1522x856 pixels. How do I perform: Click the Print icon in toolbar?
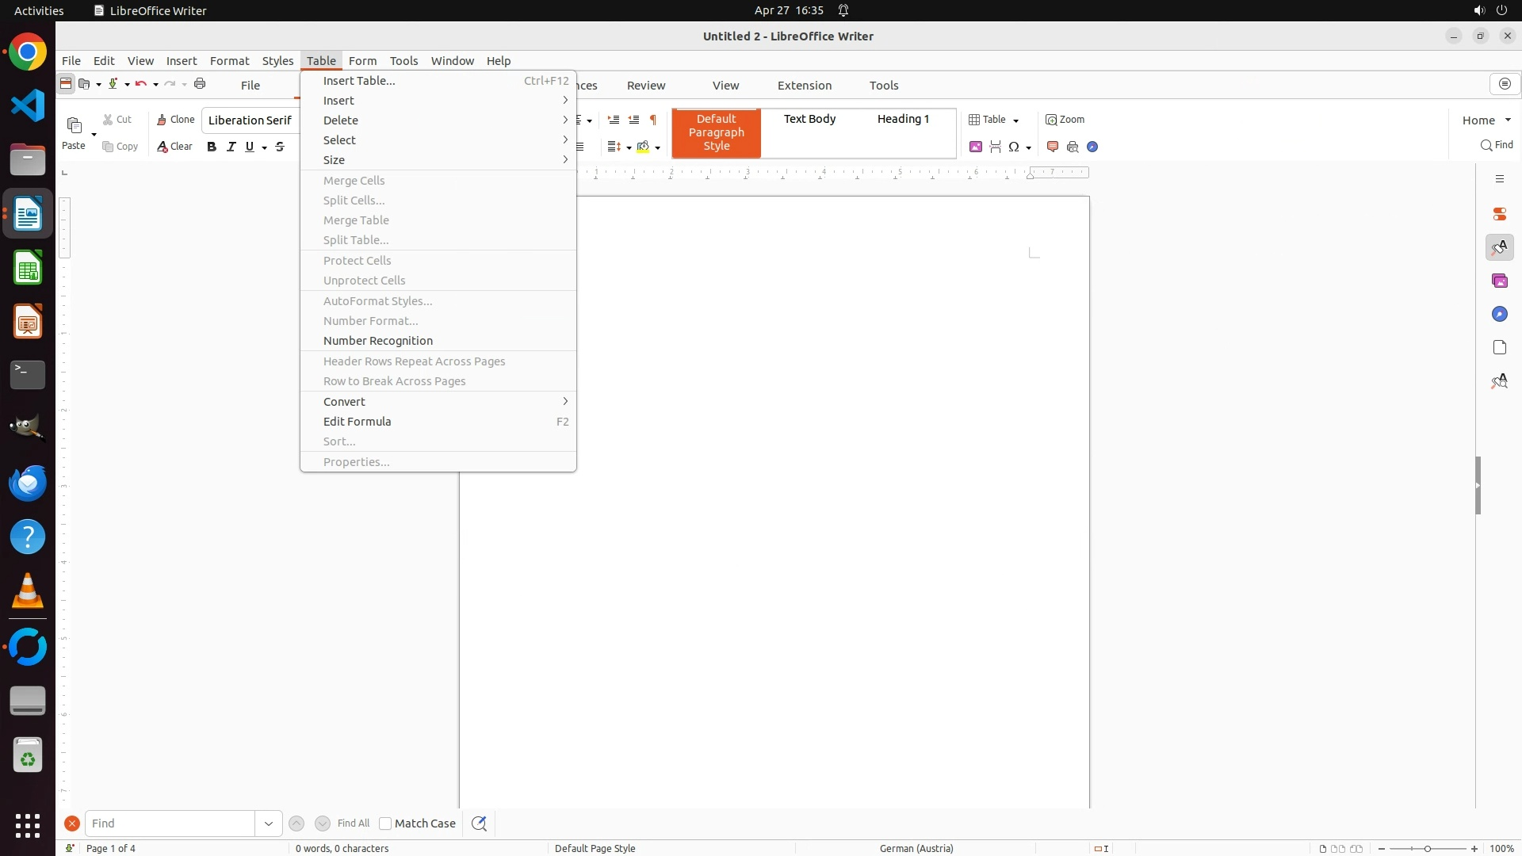tap(200, 84)
